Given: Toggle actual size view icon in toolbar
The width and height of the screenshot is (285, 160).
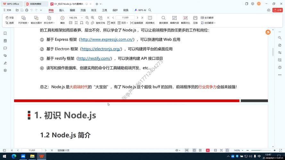Looking at the screenshot, I should (71, 23).
